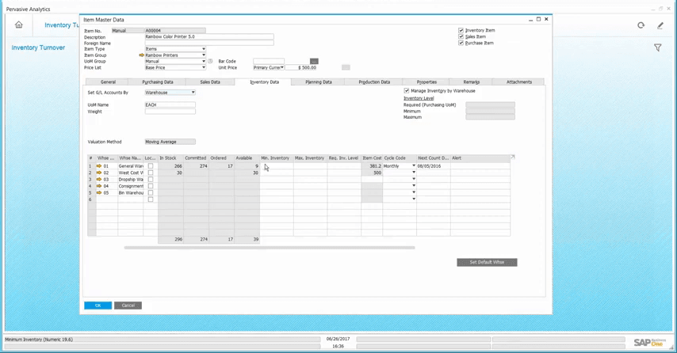This screenshot has height=353, width=677.
Task: Follow link arrow for warehouse 04
Action: 99,186
